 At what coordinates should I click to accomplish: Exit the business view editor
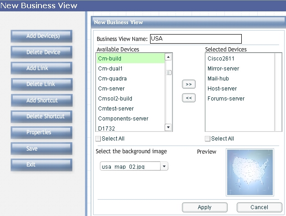coord(42,165)
